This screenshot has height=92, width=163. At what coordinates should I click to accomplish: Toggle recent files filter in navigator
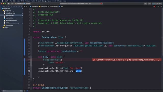[x=20, y=91]
